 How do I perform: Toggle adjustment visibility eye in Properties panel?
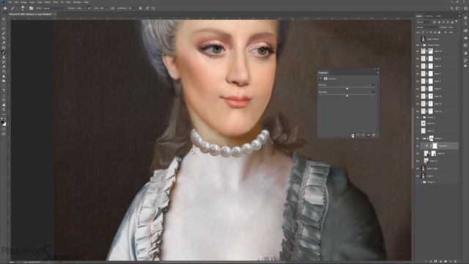368,135
